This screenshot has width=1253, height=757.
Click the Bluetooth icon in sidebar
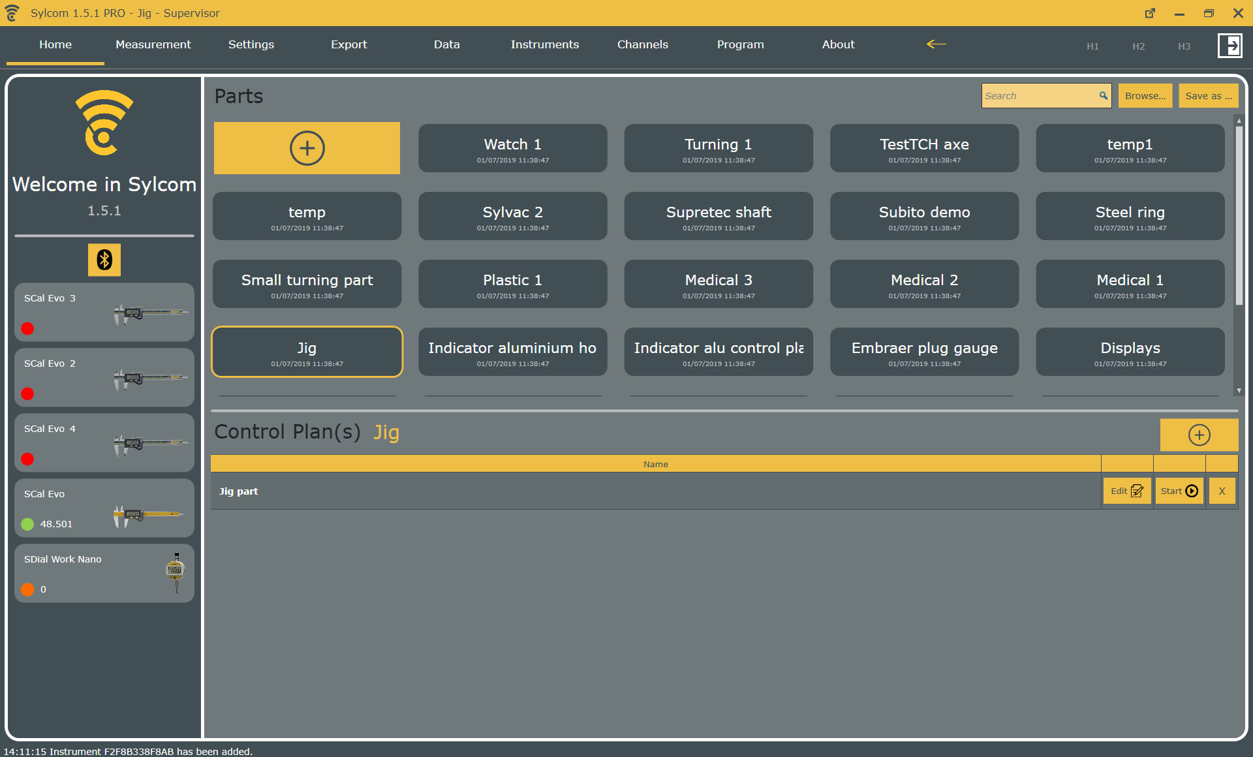(104, 260)
